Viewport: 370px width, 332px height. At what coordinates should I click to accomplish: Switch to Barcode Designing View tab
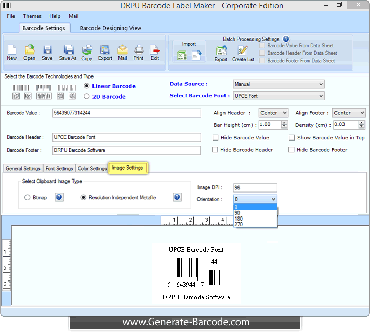pos(111,28)
